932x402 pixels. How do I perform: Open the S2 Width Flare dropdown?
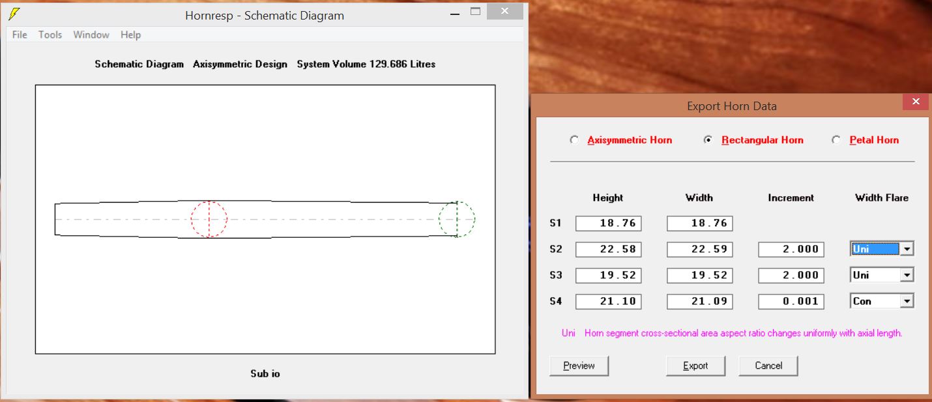pyautogui.click(x=907, y=249)
